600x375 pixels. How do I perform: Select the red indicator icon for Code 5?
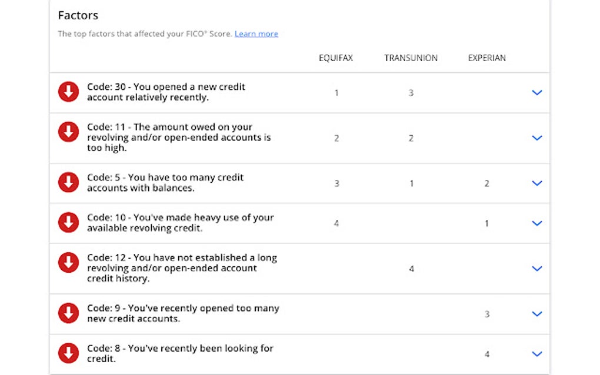pyautogui.click(x=68, y=182)
